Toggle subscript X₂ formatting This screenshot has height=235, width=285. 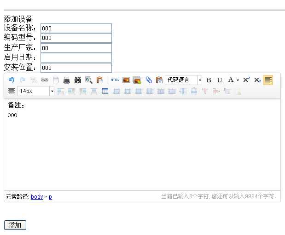257,80
